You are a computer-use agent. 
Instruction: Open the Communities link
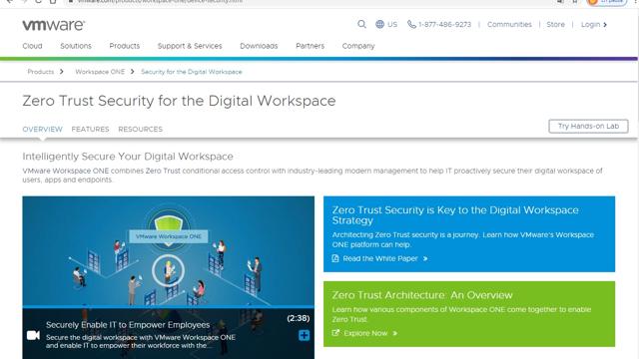click(509, 24)
